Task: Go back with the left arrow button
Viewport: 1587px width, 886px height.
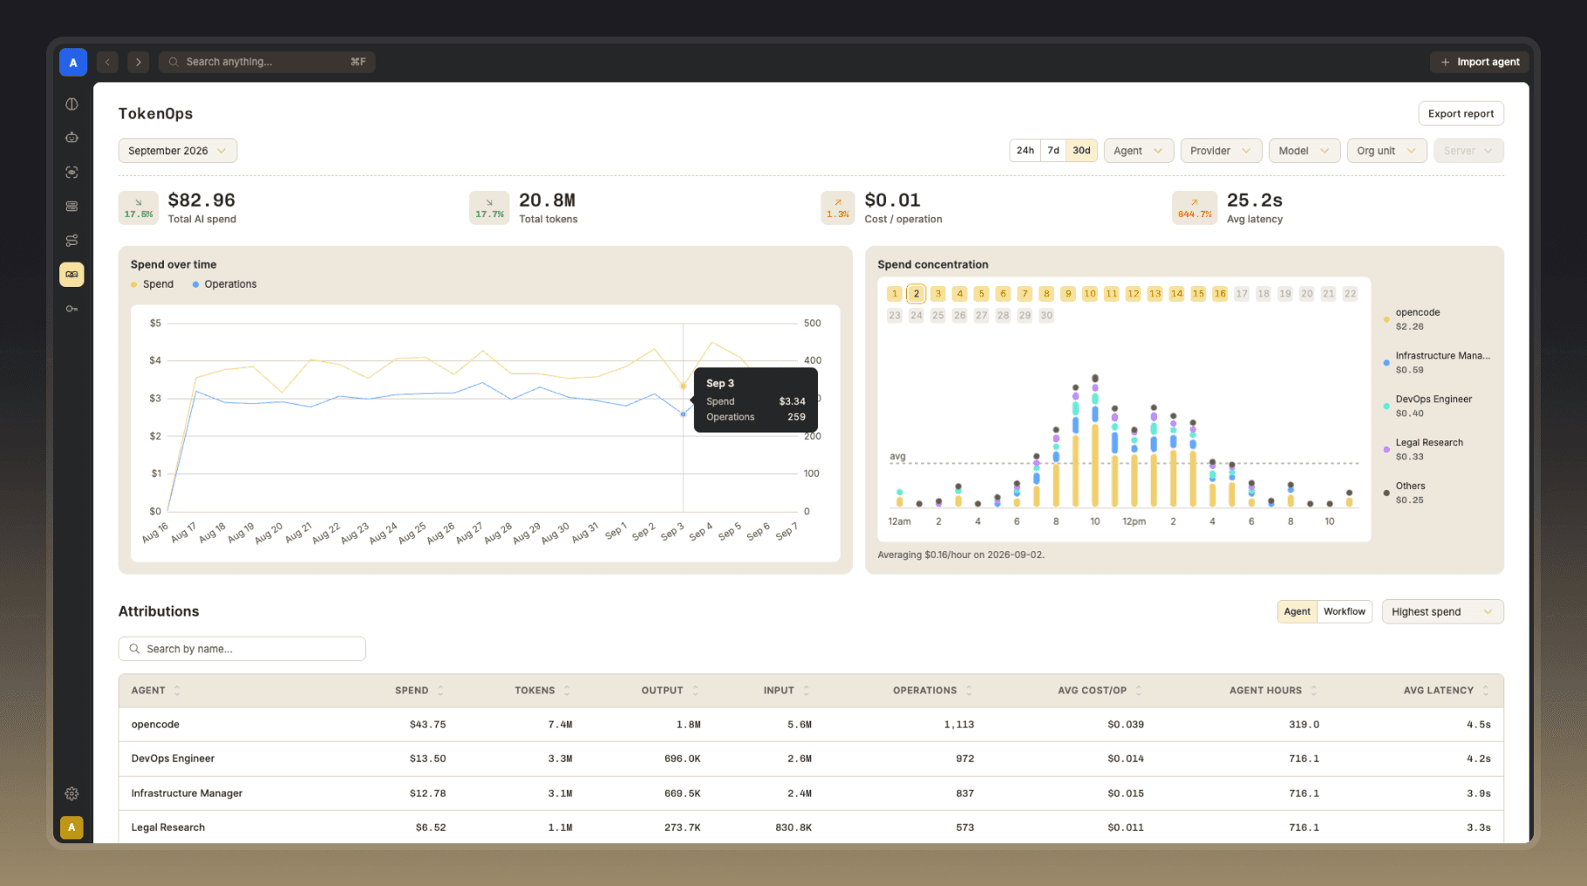Action: tap(107, 62)
